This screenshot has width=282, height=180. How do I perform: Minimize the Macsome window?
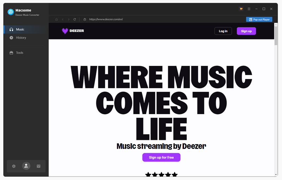256,9
